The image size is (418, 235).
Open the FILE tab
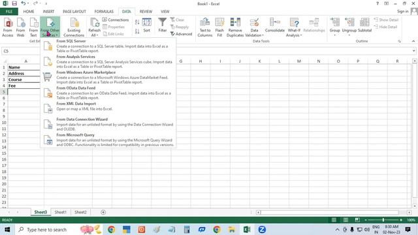(9, 12)
